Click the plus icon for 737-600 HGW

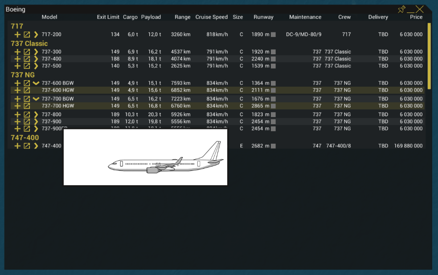coord(17,90)
